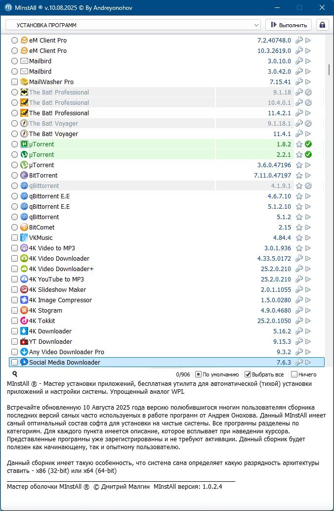334x511 pixels.
Task: Click the BitComet application icon
Action: point(24,228)
